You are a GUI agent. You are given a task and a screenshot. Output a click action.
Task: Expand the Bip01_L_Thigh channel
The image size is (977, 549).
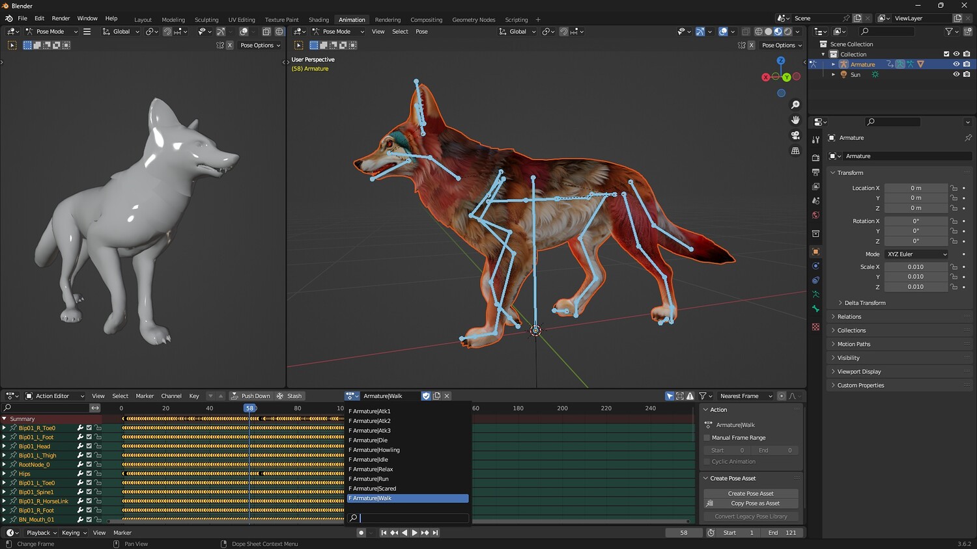tap(4, 455)
